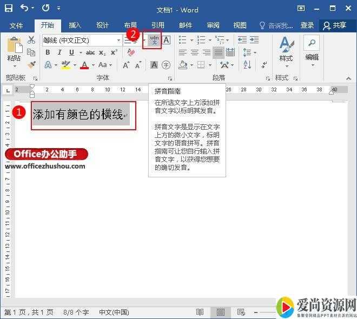Click the Character Border icon (boxed A)
This screenshot has width=357, height=319.
tap(166, 40)
